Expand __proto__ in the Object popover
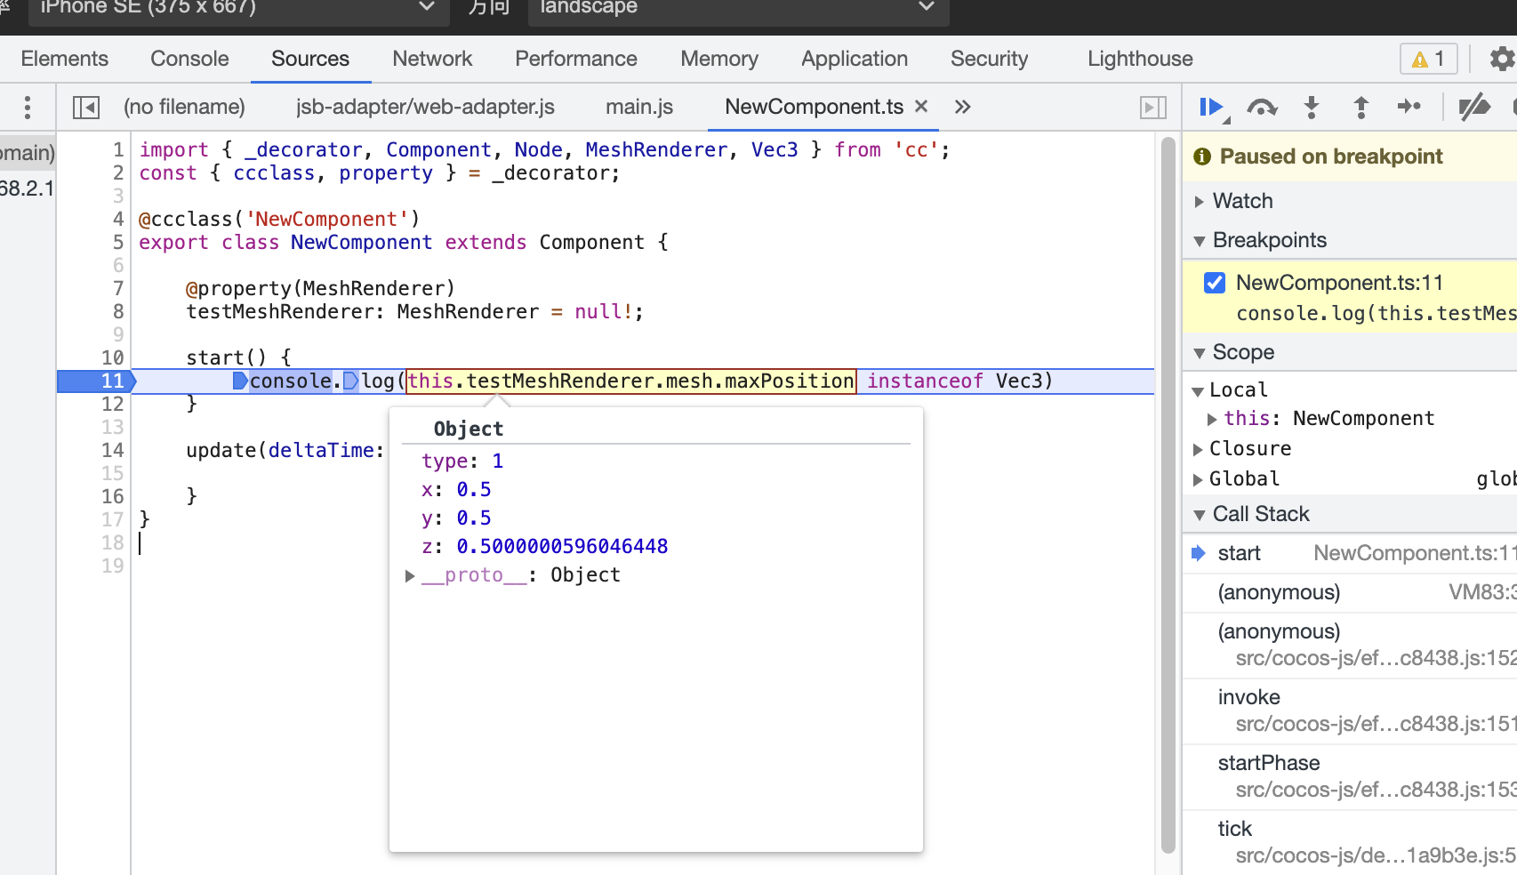Image resolution: width=1517 pixels, height=875 pixels. point(410,575)
